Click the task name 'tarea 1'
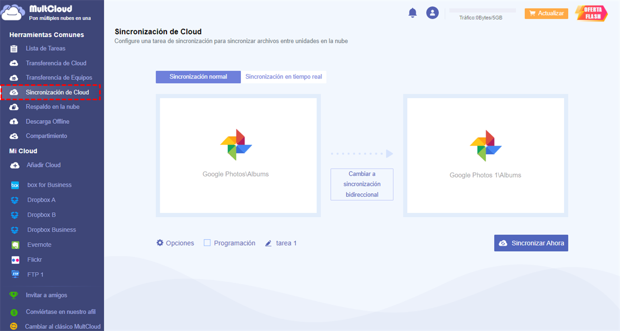 [286, 243]
